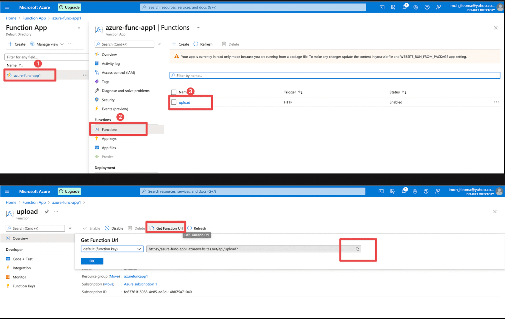This screenshot has width=505, height=319.
Task: Go to Home breadcrumb in the top window
Action: [11, 18]
